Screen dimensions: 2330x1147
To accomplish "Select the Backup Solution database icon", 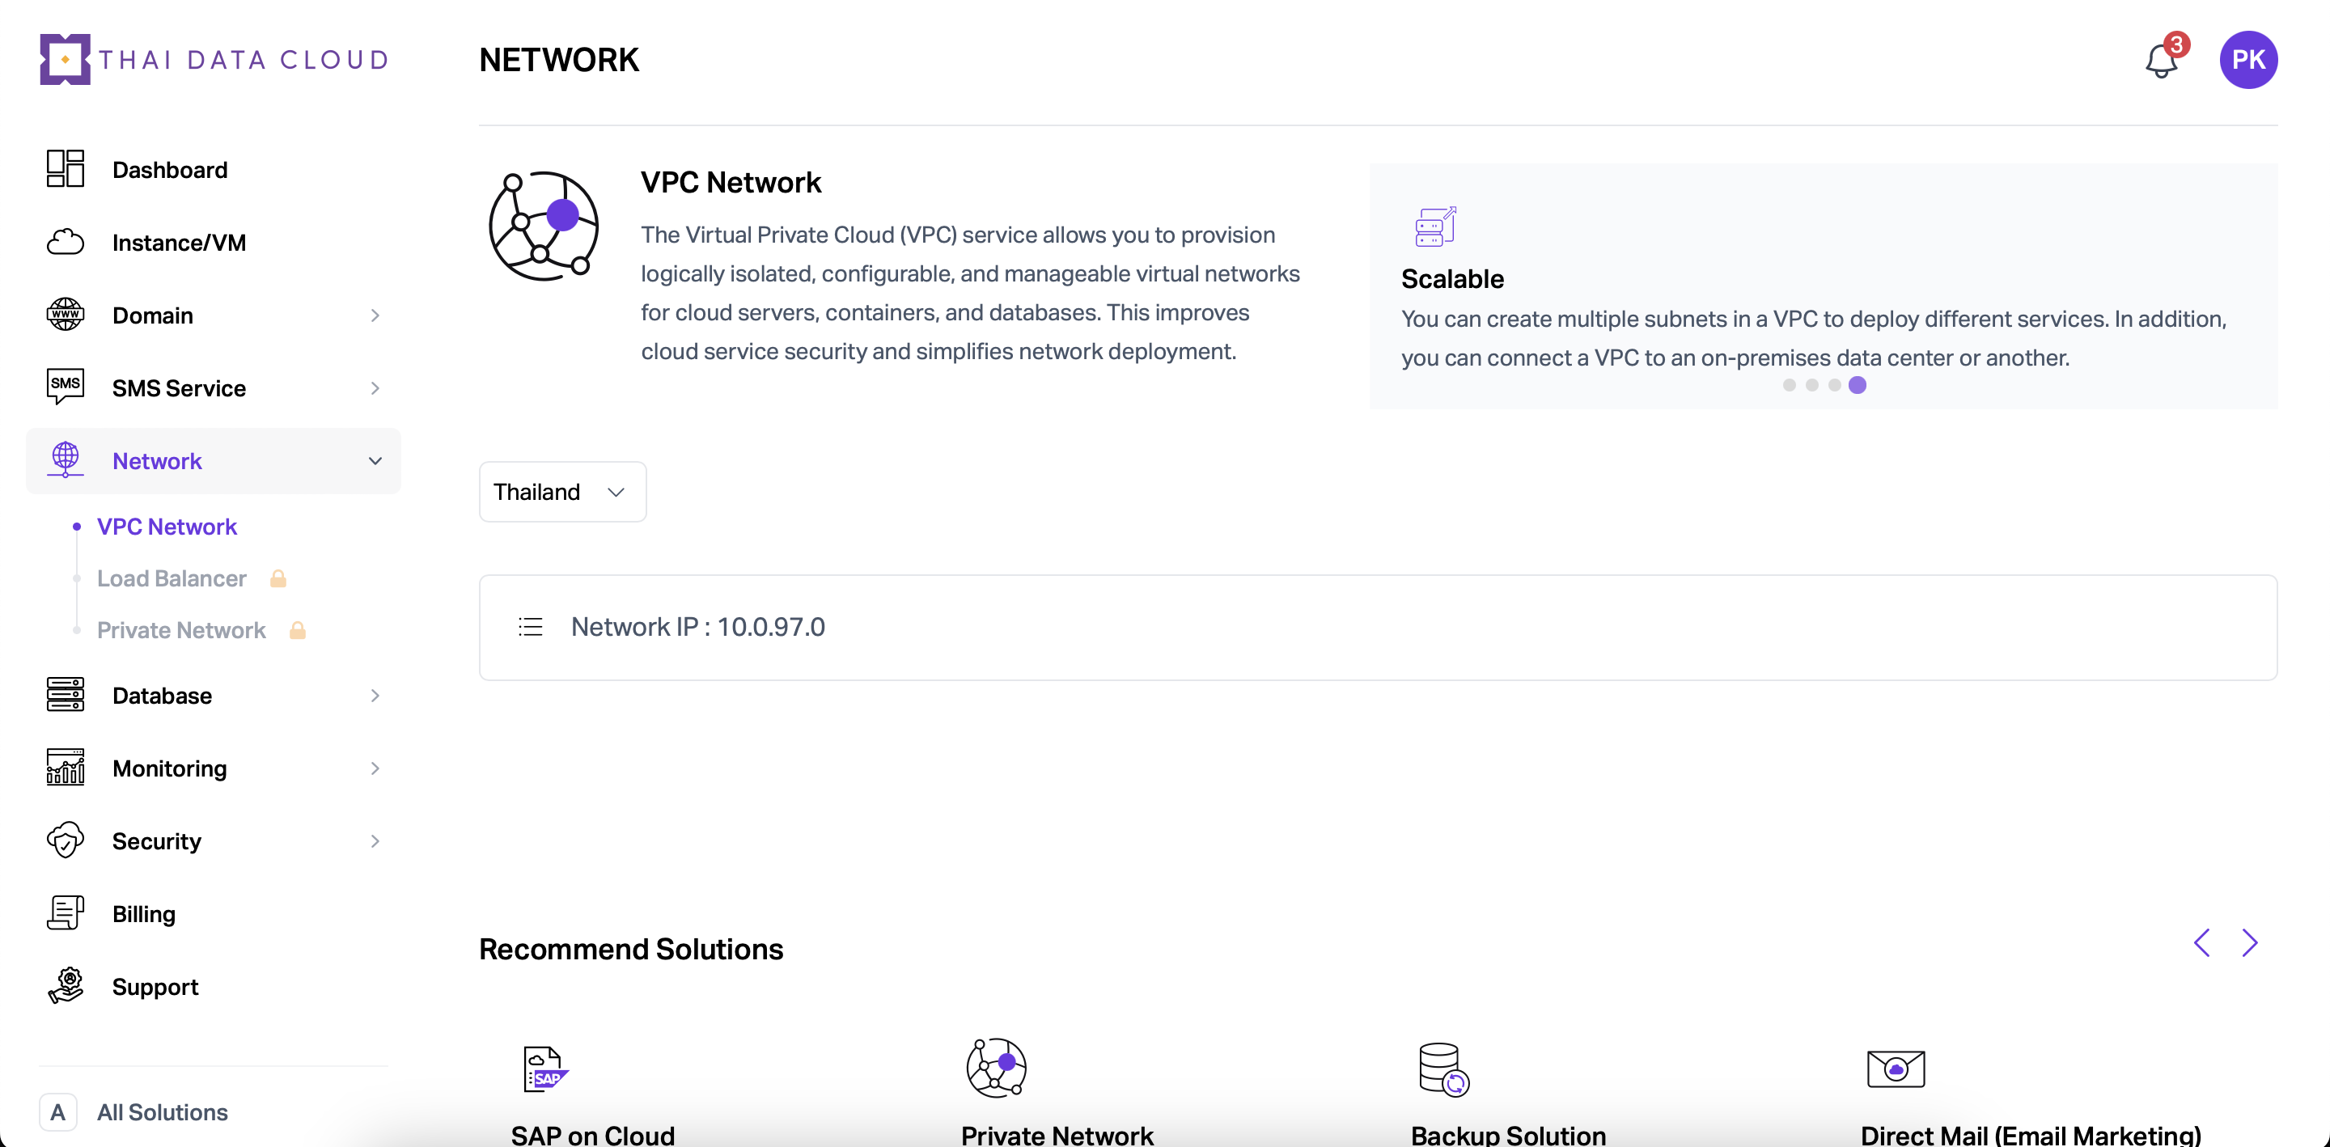I will click(1443, 1069).
